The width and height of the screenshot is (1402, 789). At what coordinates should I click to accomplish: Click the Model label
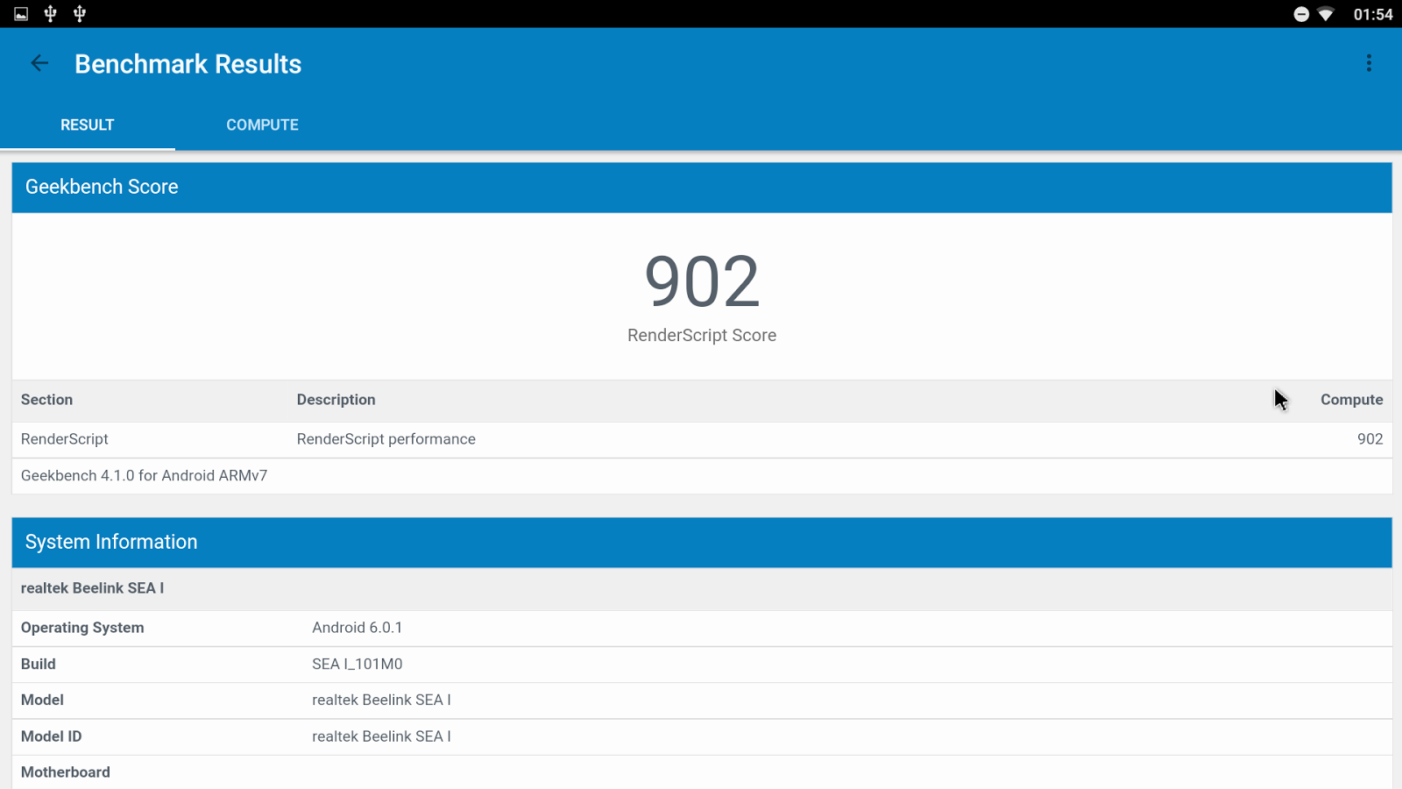(42, 700)
